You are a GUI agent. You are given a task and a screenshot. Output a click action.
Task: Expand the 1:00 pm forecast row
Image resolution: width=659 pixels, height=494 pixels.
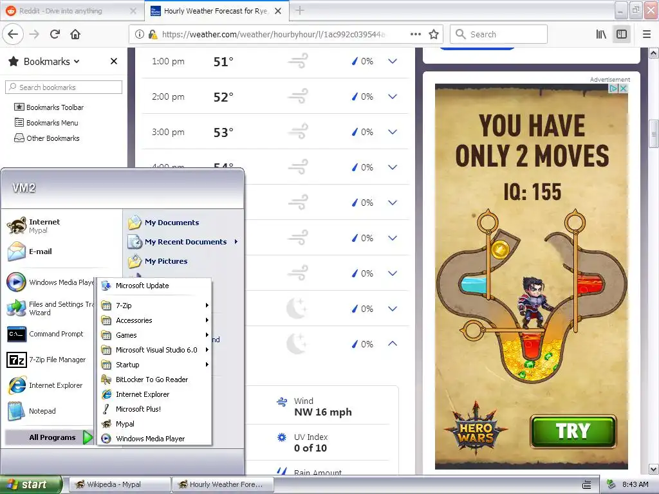pos(393,61)
